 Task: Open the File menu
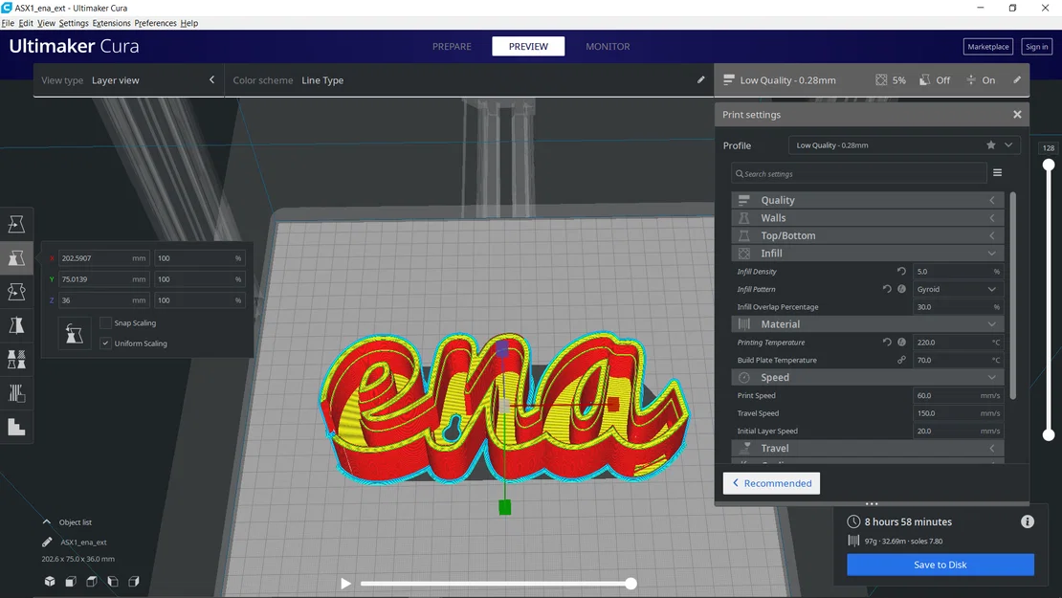(x=8, y=23)
